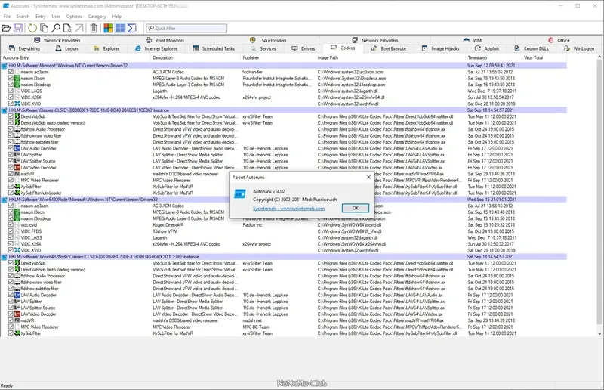Click the Save floppy disk icon
This screenshot has width=604, height=390.
pyautogui.click(x=17, y=28)
